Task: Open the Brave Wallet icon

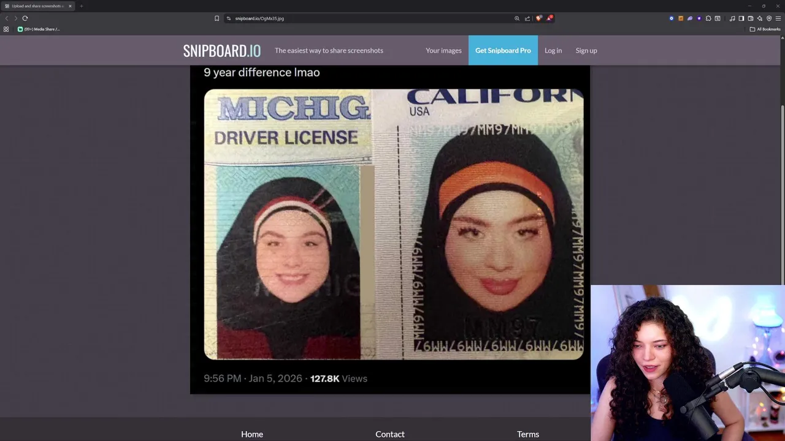Action: pos(751,18)
